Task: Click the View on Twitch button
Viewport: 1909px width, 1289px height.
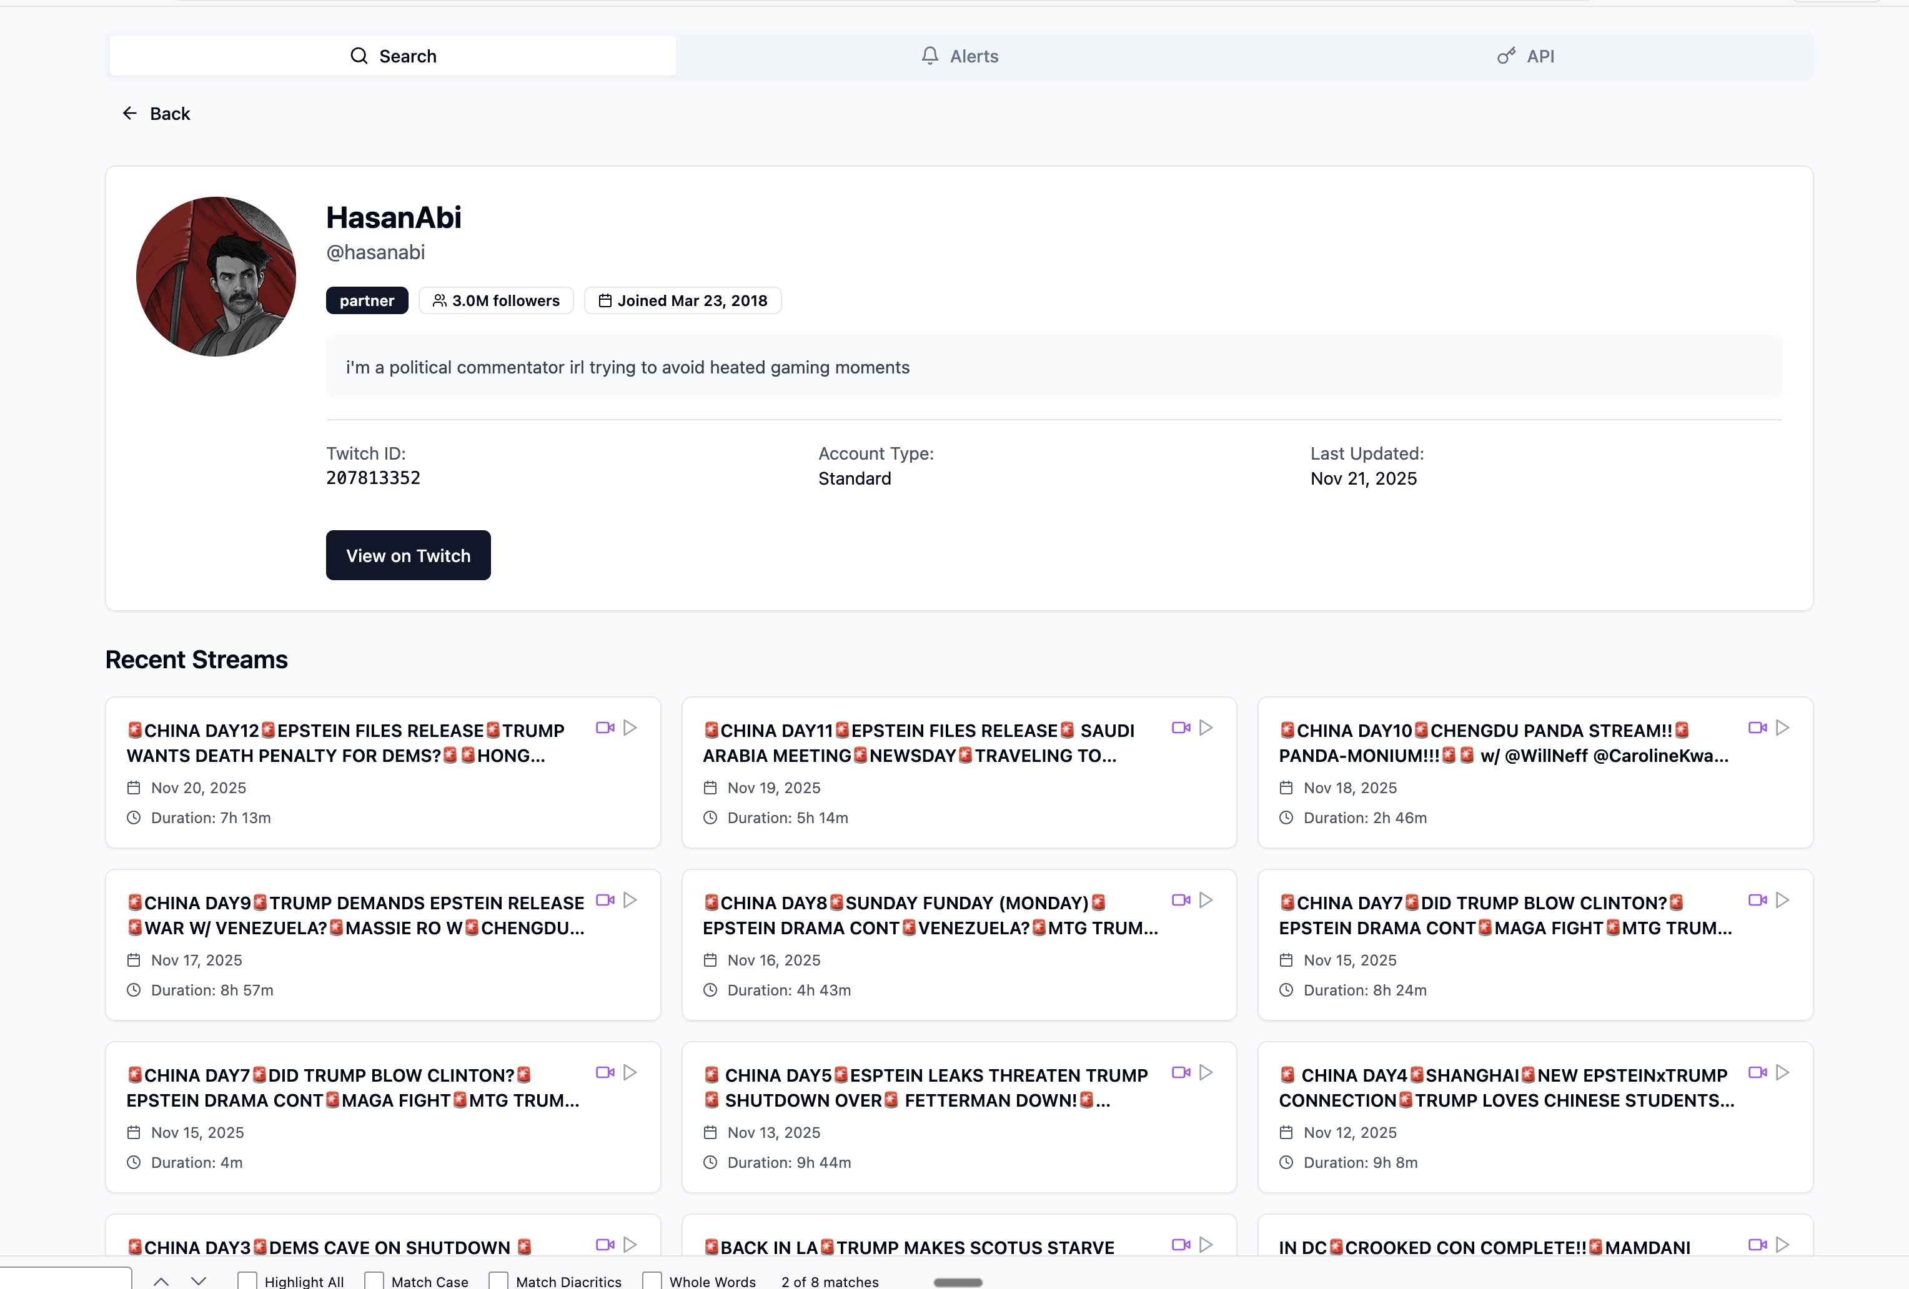Action: (x=409, y=556)
